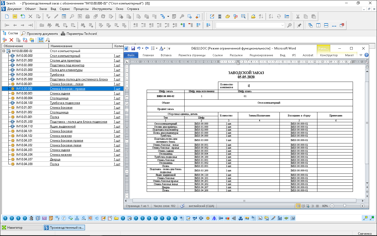Click the Word zoom slider handle
Viewport: 377px width, 236px height.
[x=345, y=206]
